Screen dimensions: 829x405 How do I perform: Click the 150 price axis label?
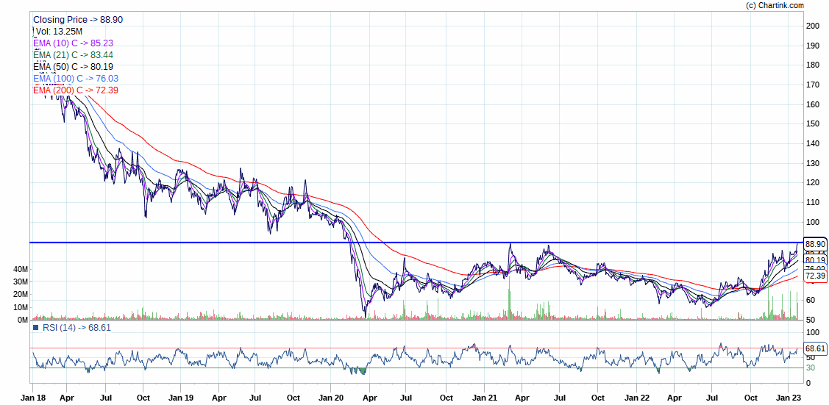tap(812, 124)
